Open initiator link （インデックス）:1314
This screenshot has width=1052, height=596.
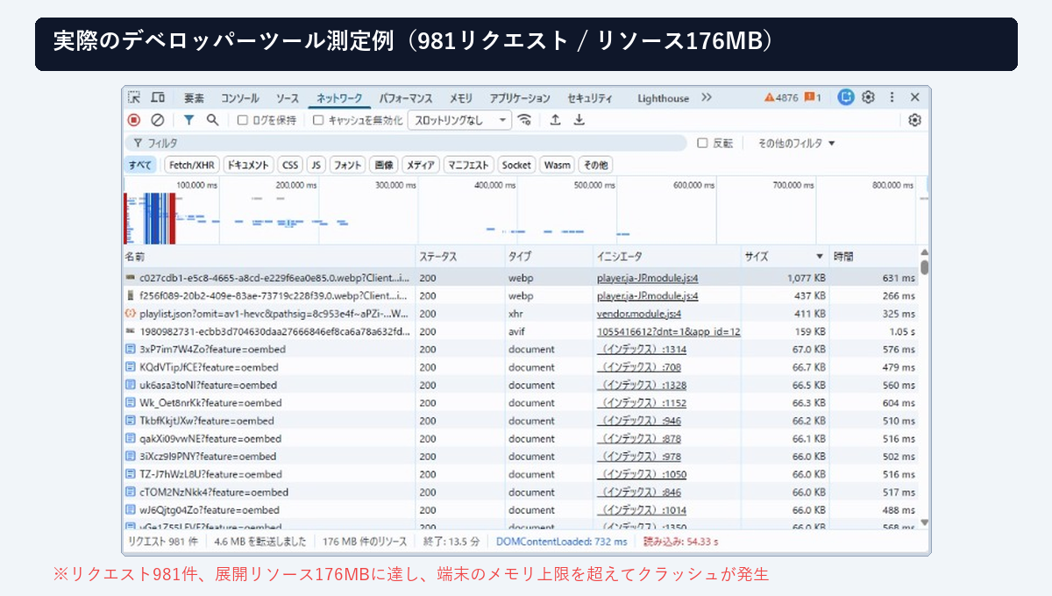point(642,350)
